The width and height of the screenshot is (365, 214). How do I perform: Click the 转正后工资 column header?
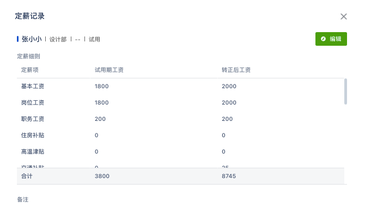pyautogui.click(x=236, y=70)
